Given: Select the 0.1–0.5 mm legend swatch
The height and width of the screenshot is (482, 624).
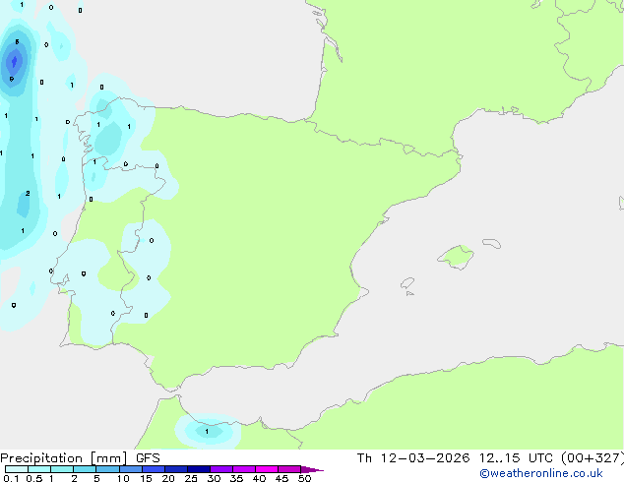Looking at the screenshot, I should (17, 469).
